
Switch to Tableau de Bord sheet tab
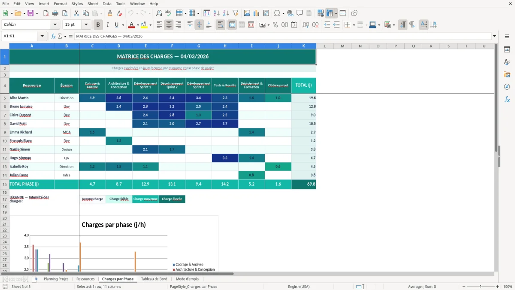pos(154,279)
